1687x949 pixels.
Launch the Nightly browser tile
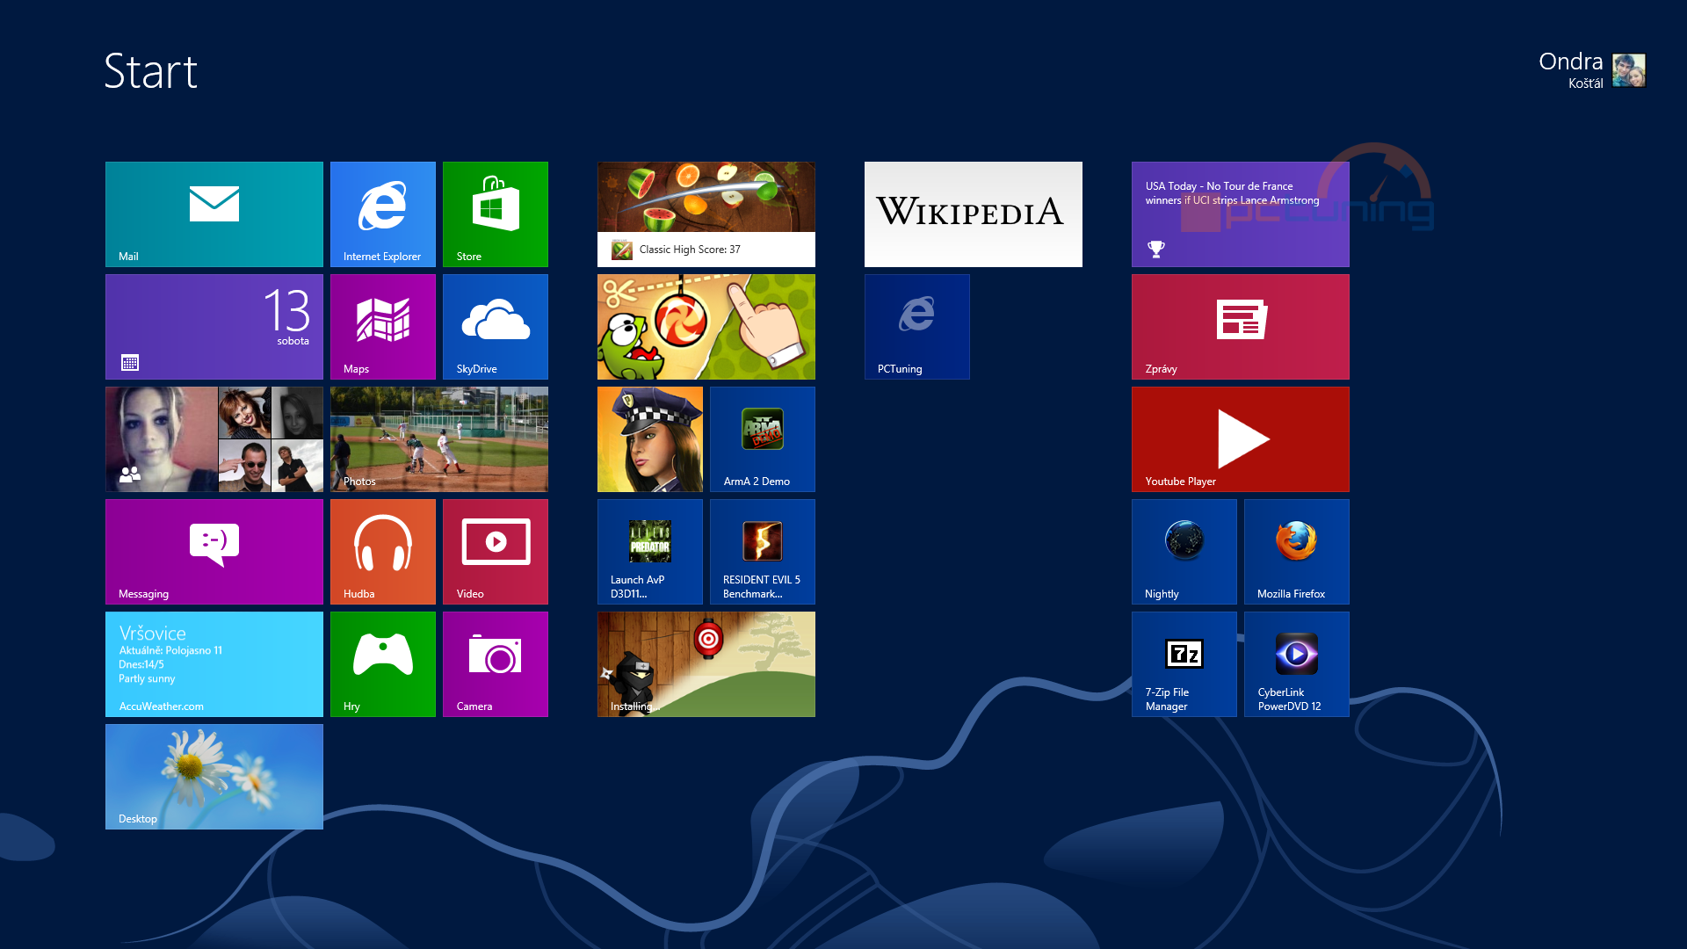1184,552
